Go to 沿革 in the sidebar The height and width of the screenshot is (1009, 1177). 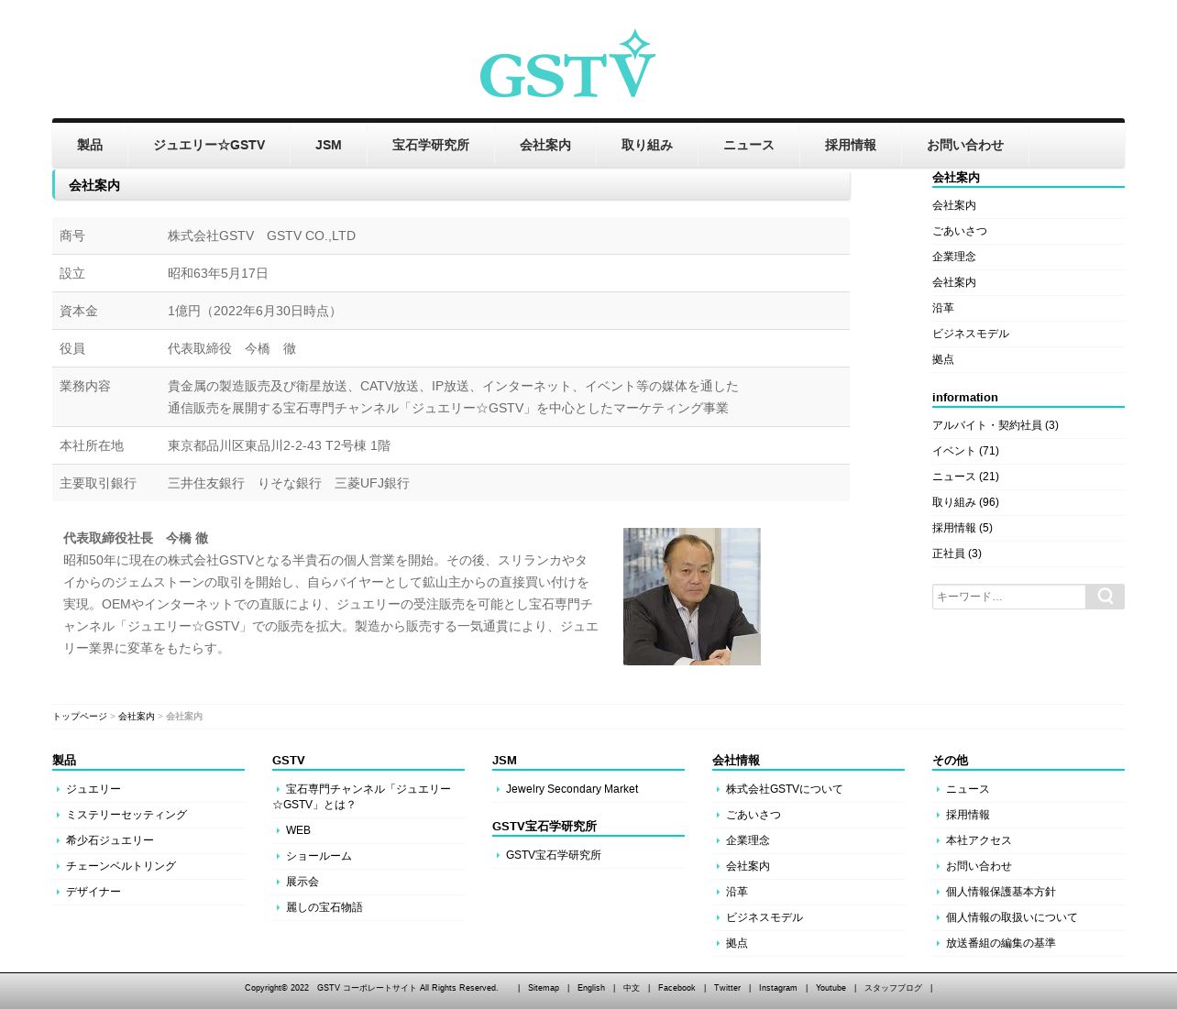943,308
